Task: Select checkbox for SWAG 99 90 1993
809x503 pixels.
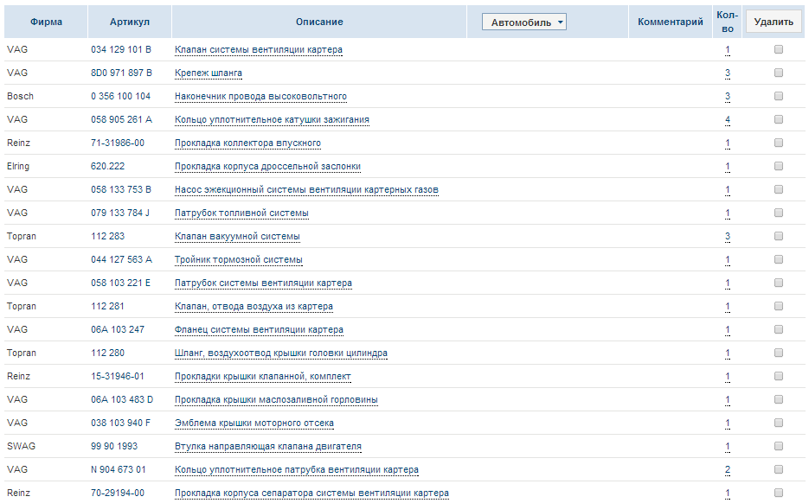Action: [779, 446]
